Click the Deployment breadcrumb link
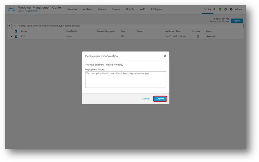This screenshot has width=259, height=162. 32,11
